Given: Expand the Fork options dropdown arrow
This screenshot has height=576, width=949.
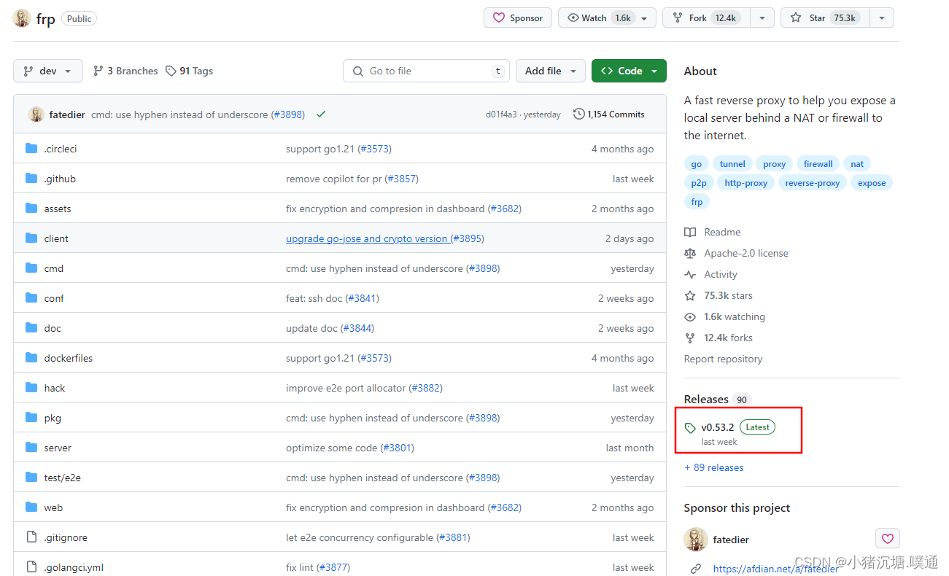Looking at the screenshot, I should coord(762,18).
